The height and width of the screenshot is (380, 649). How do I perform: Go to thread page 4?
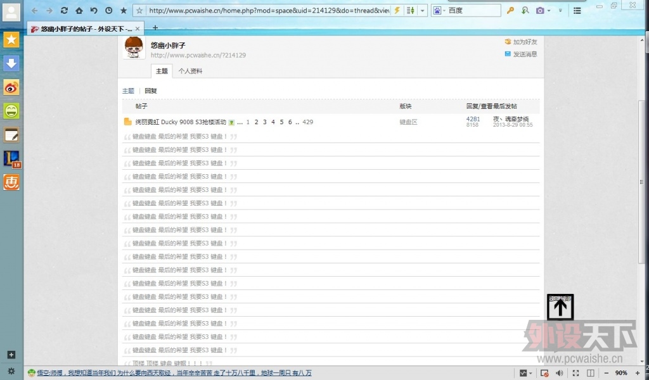(x=273, y=122)
